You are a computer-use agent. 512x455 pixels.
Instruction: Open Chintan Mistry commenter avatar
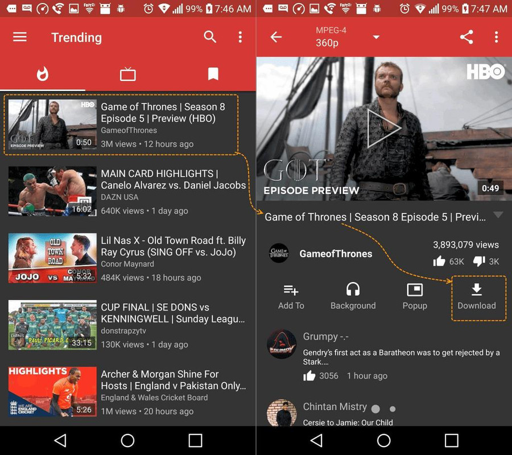coord(282,412)
